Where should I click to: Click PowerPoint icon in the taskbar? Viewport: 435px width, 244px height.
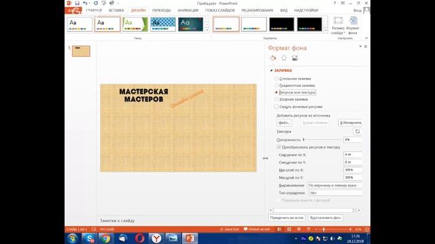click(x=190, y=238)
